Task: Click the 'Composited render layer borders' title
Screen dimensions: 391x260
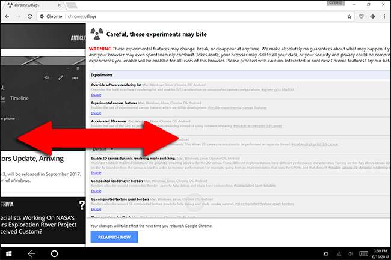Action: 117,181
